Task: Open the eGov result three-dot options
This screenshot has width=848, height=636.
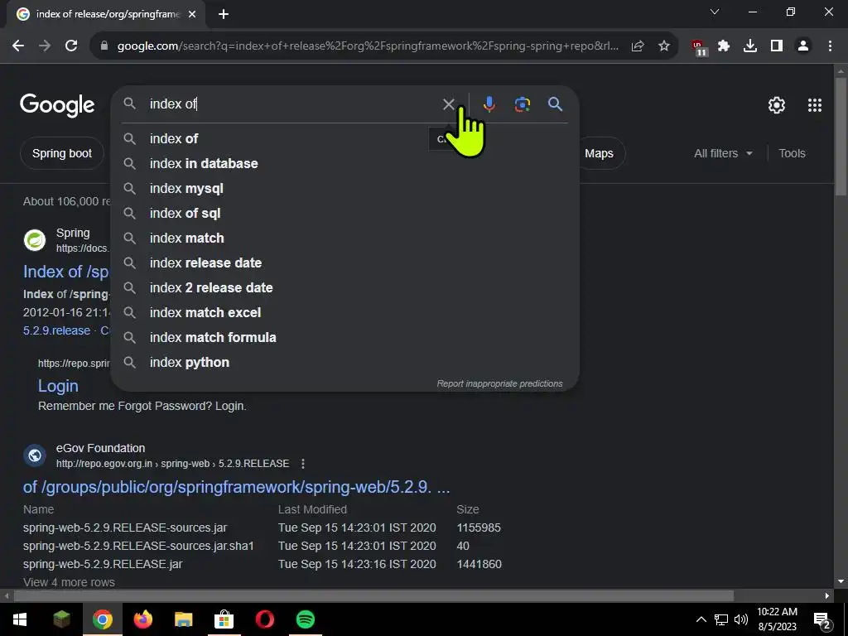Action: click(x=303, y=464)
